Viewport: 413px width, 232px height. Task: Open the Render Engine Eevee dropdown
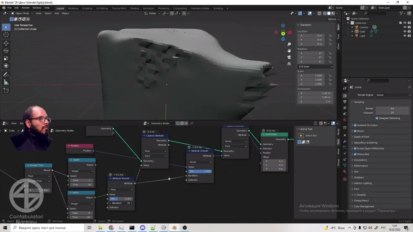393,95
